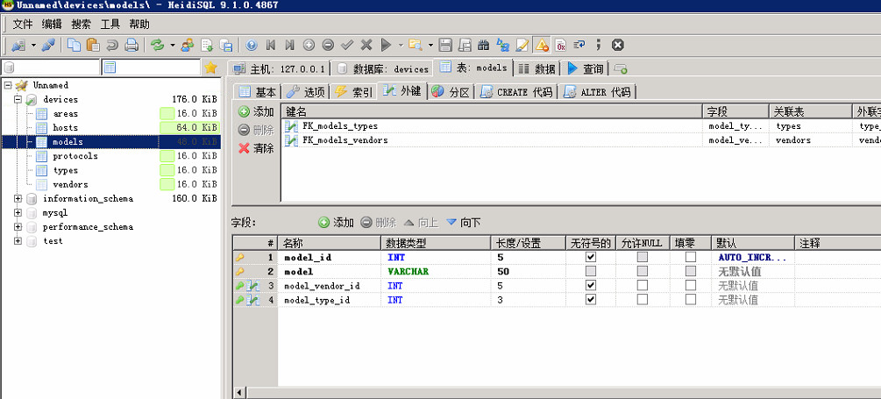
Task: Click the Undo toolbar icon
Action: [112, 45]
